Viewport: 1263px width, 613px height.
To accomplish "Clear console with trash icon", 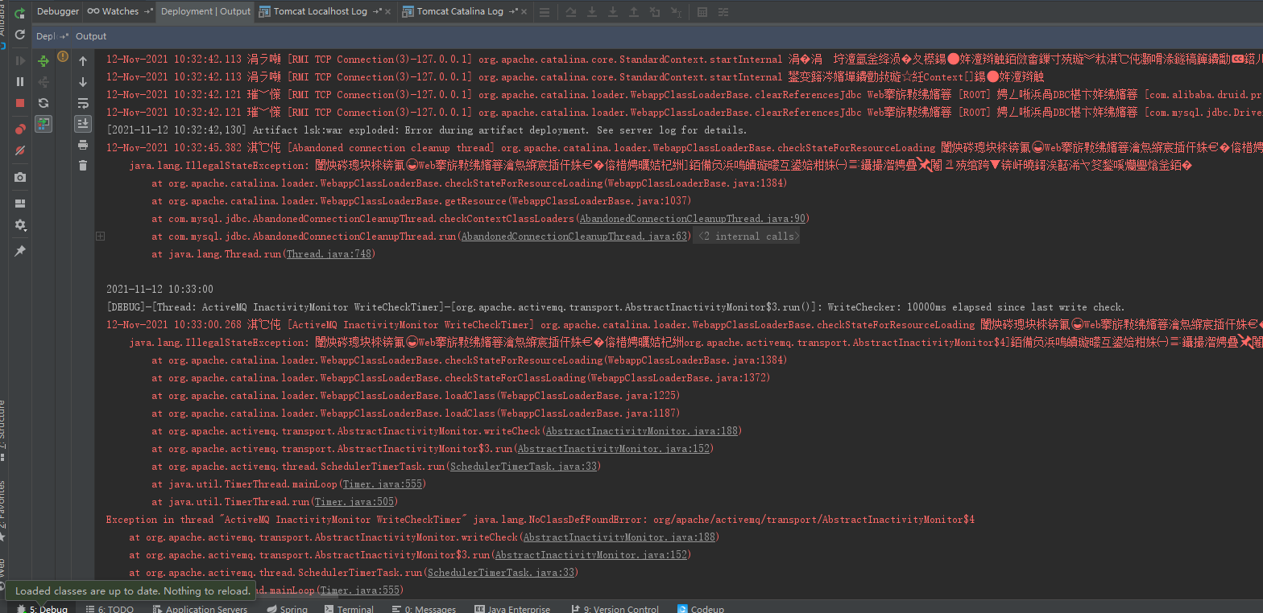I will (x=82, y=166).
